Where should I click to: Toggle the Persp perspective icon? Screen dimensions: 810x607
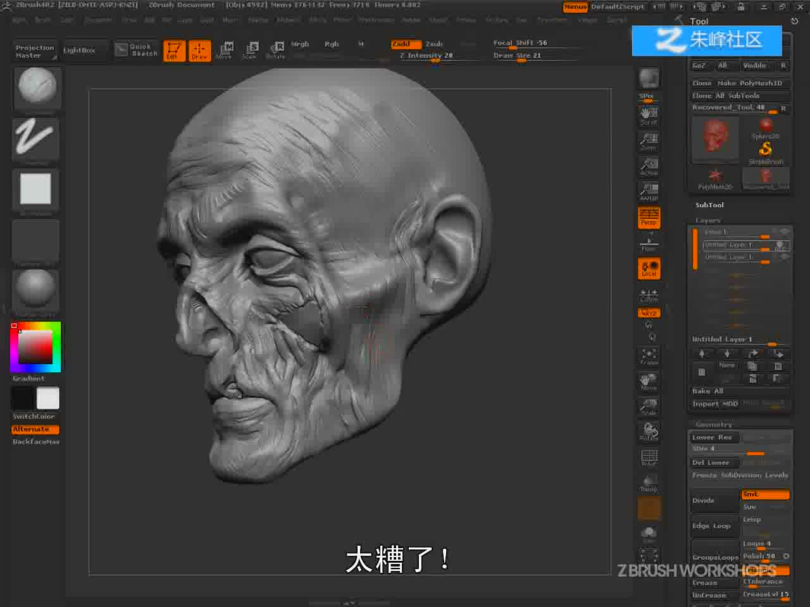click(649, 217)
